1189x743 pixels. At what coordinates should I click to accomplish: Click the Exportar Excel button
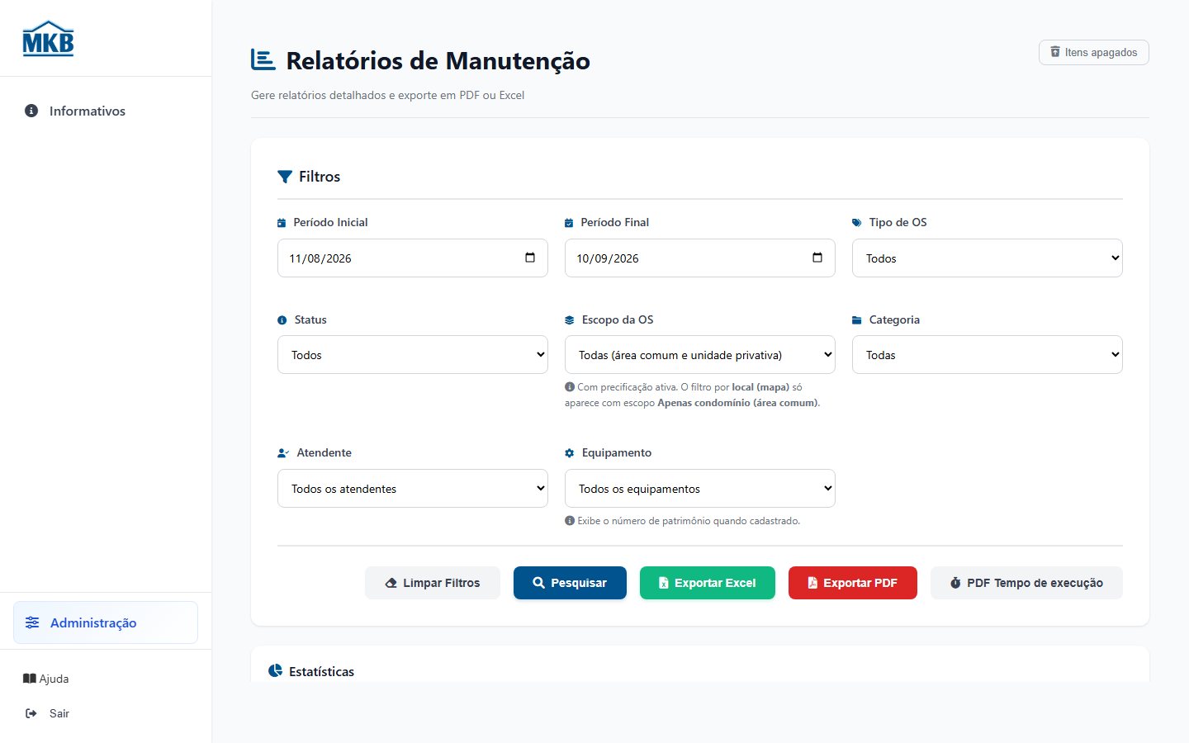coord(708,583)
